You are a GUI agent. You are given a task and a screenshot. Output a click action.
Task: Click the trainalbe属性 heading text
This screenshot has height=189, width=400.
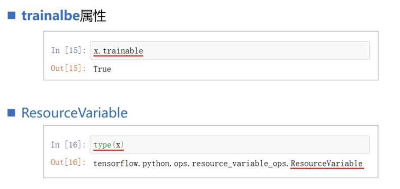tap(64, 16)
